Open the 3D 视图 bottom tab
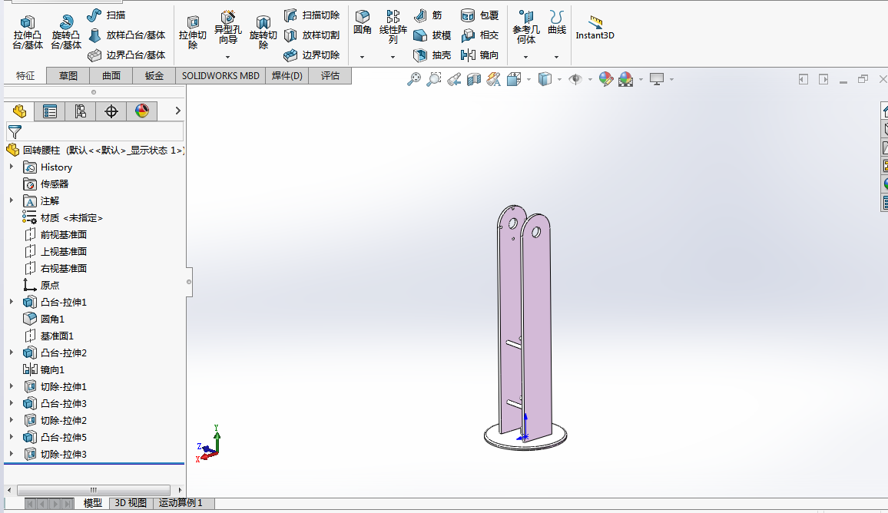The height and width of the screenshot is (513, 888). (x=131, y=503)
